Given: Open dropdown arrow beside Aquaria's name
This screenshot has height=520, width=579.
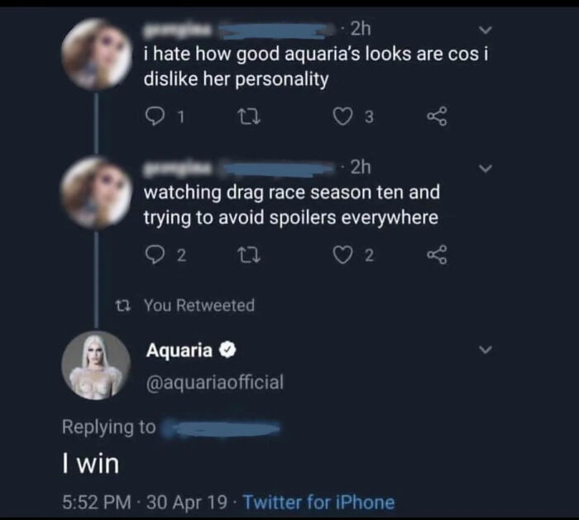Looking at the screenshot, I should coord(486,349).
